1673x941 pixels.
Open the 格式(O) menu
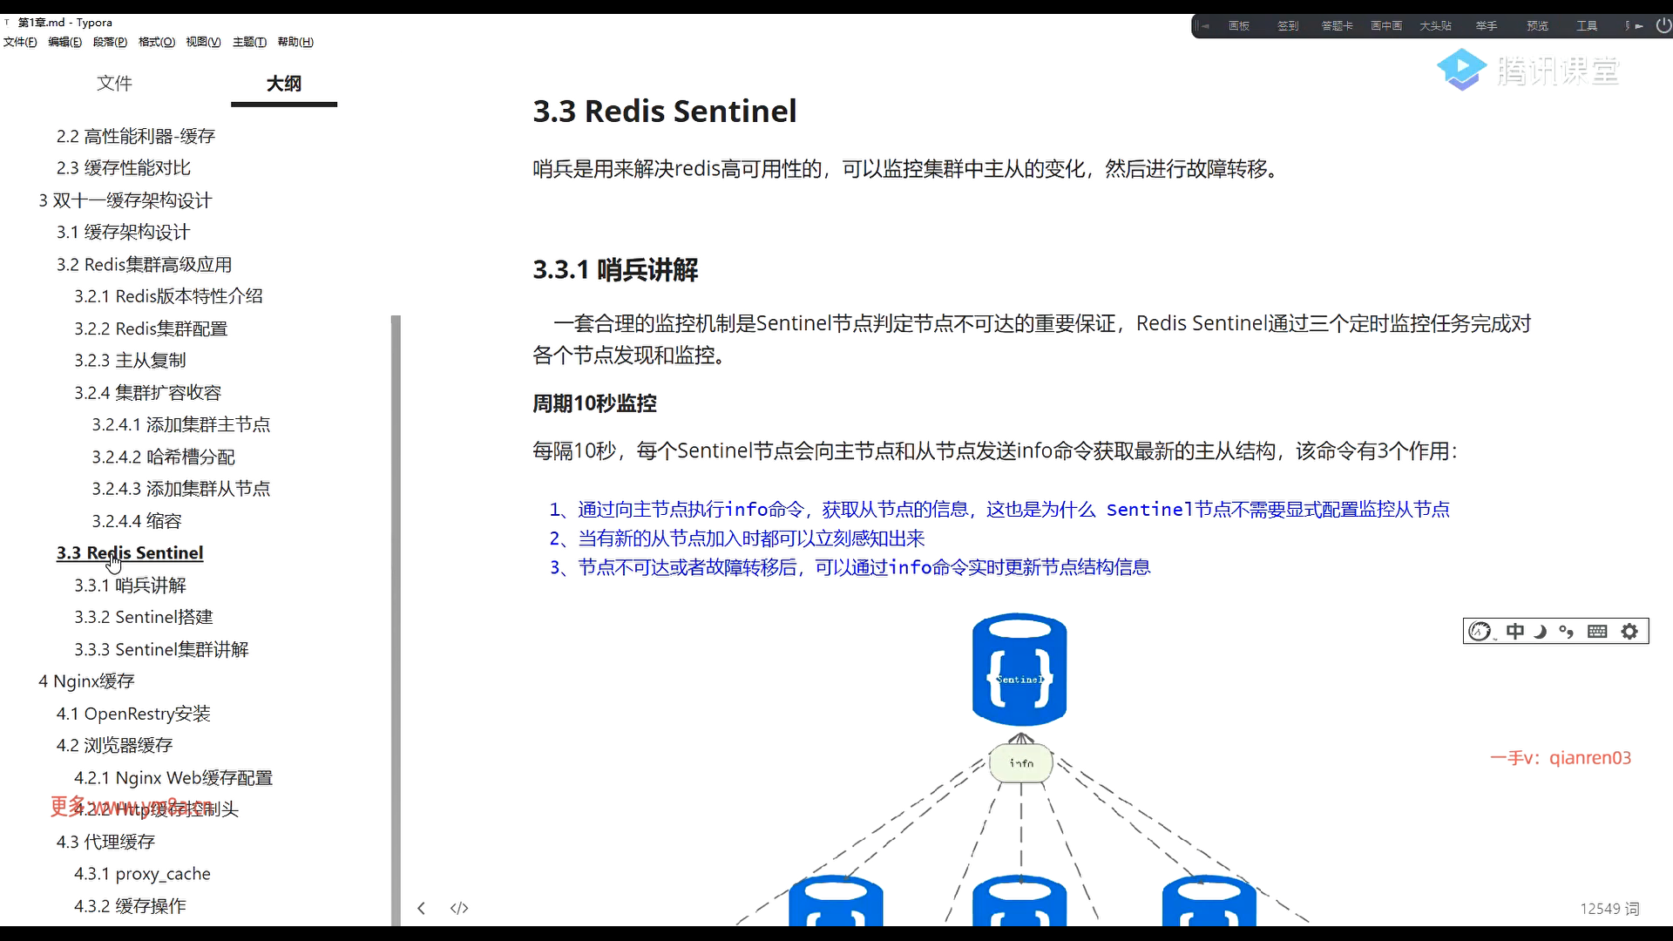pos(157,42)
